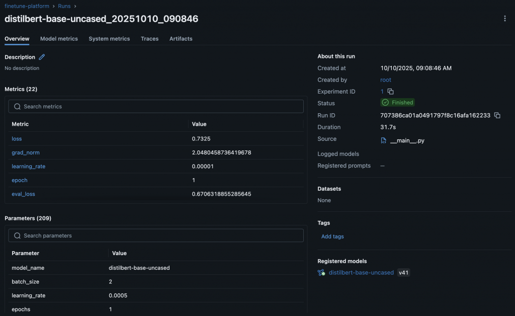Open the System metrics tab
This screenshot has height=316, width=515.
click(109, 39)
